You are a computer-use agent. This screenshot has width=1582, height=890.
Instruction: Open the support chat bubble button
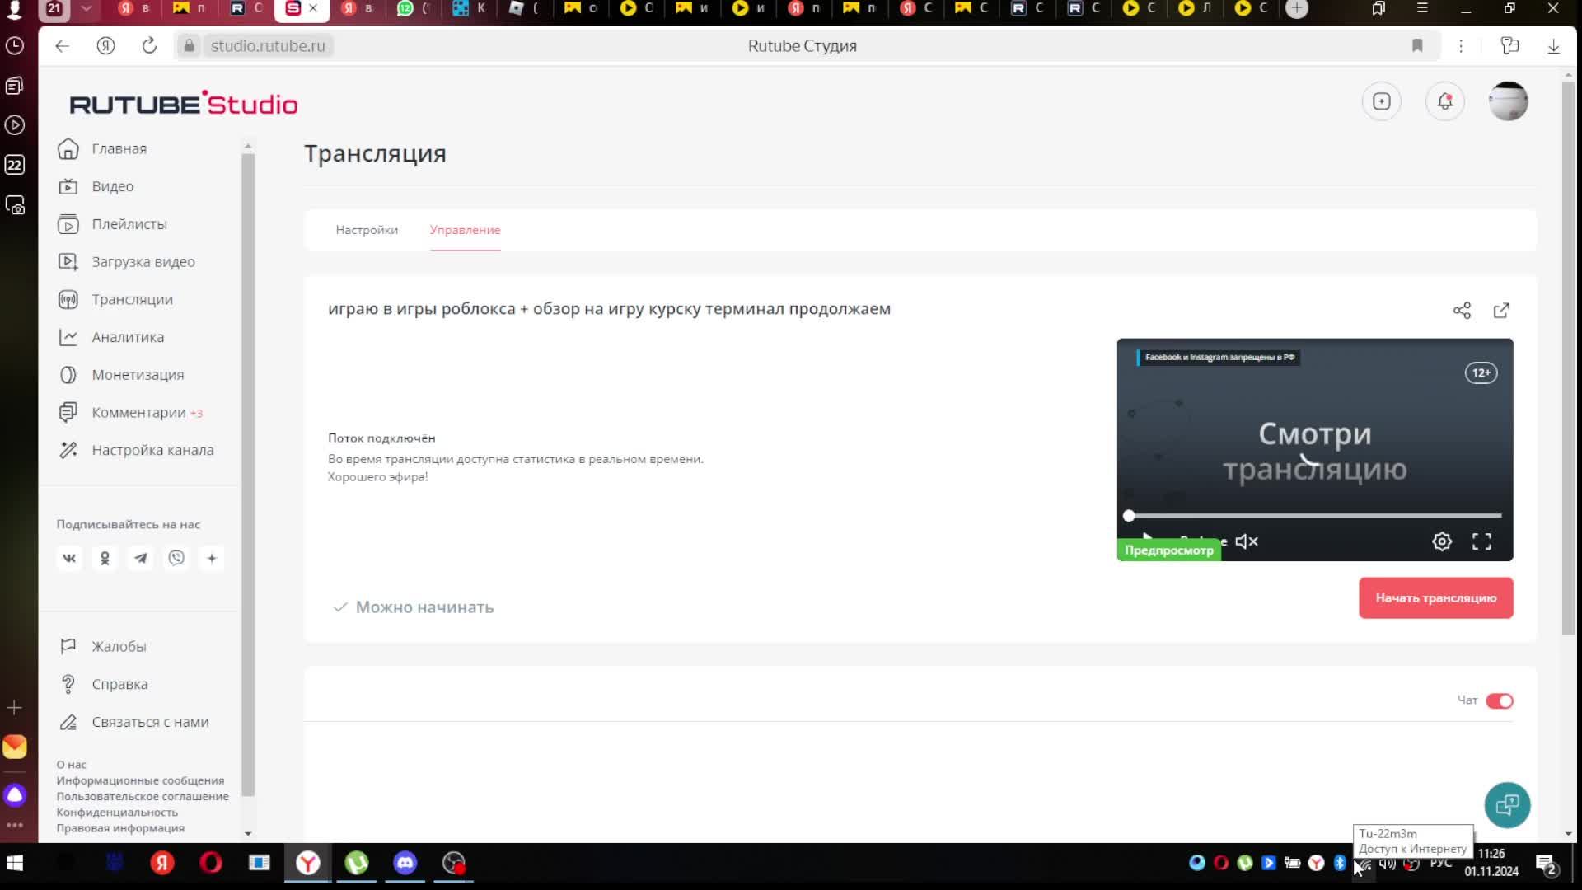[x=1507, y=805]
